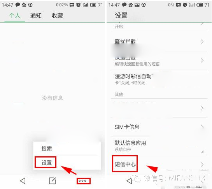Image resolution: width=212 pixels, height=189 pixels.
Task: Tap the paw icon in the left status bar
Action: point(24,5)
